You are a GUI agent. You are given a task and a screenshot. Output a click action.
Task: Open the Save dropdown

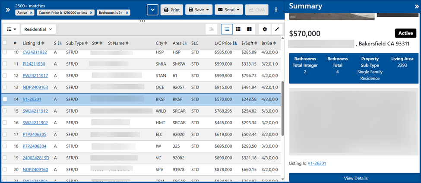[199, 9]
